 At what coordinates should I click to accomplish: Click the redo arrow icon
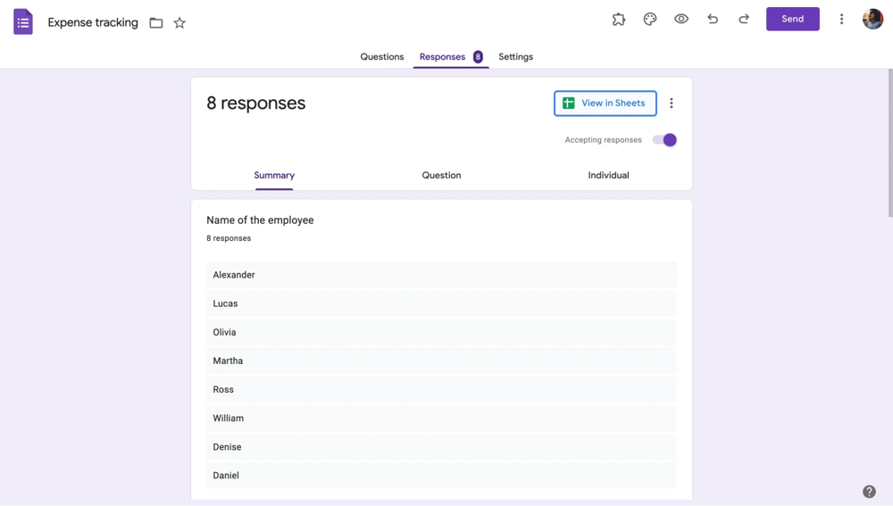744,19
